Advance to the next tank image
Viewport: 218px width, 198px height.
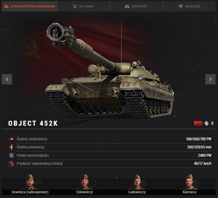210,79
